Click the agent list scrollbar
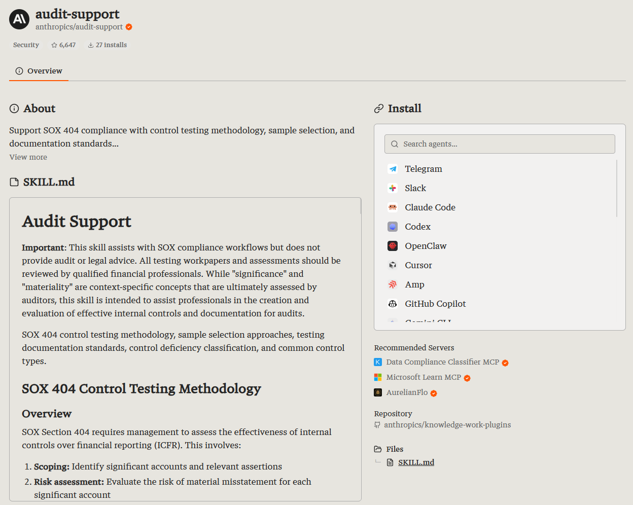This screenshot has width=633, height=505. click(617, 188)
